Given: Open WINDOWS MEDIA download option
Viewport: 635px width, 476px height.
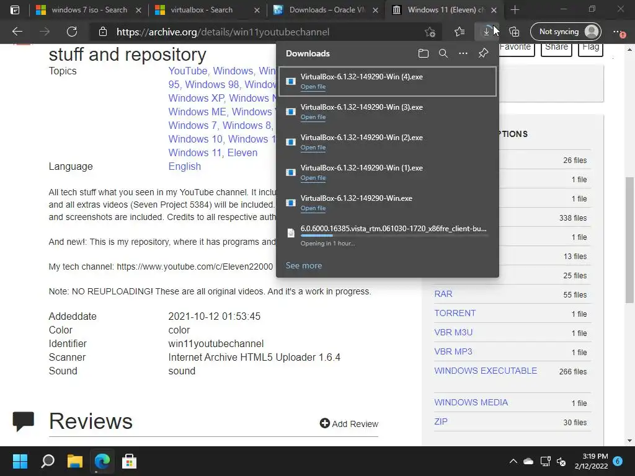Looking at the screenshot, I should pos(471,402).
